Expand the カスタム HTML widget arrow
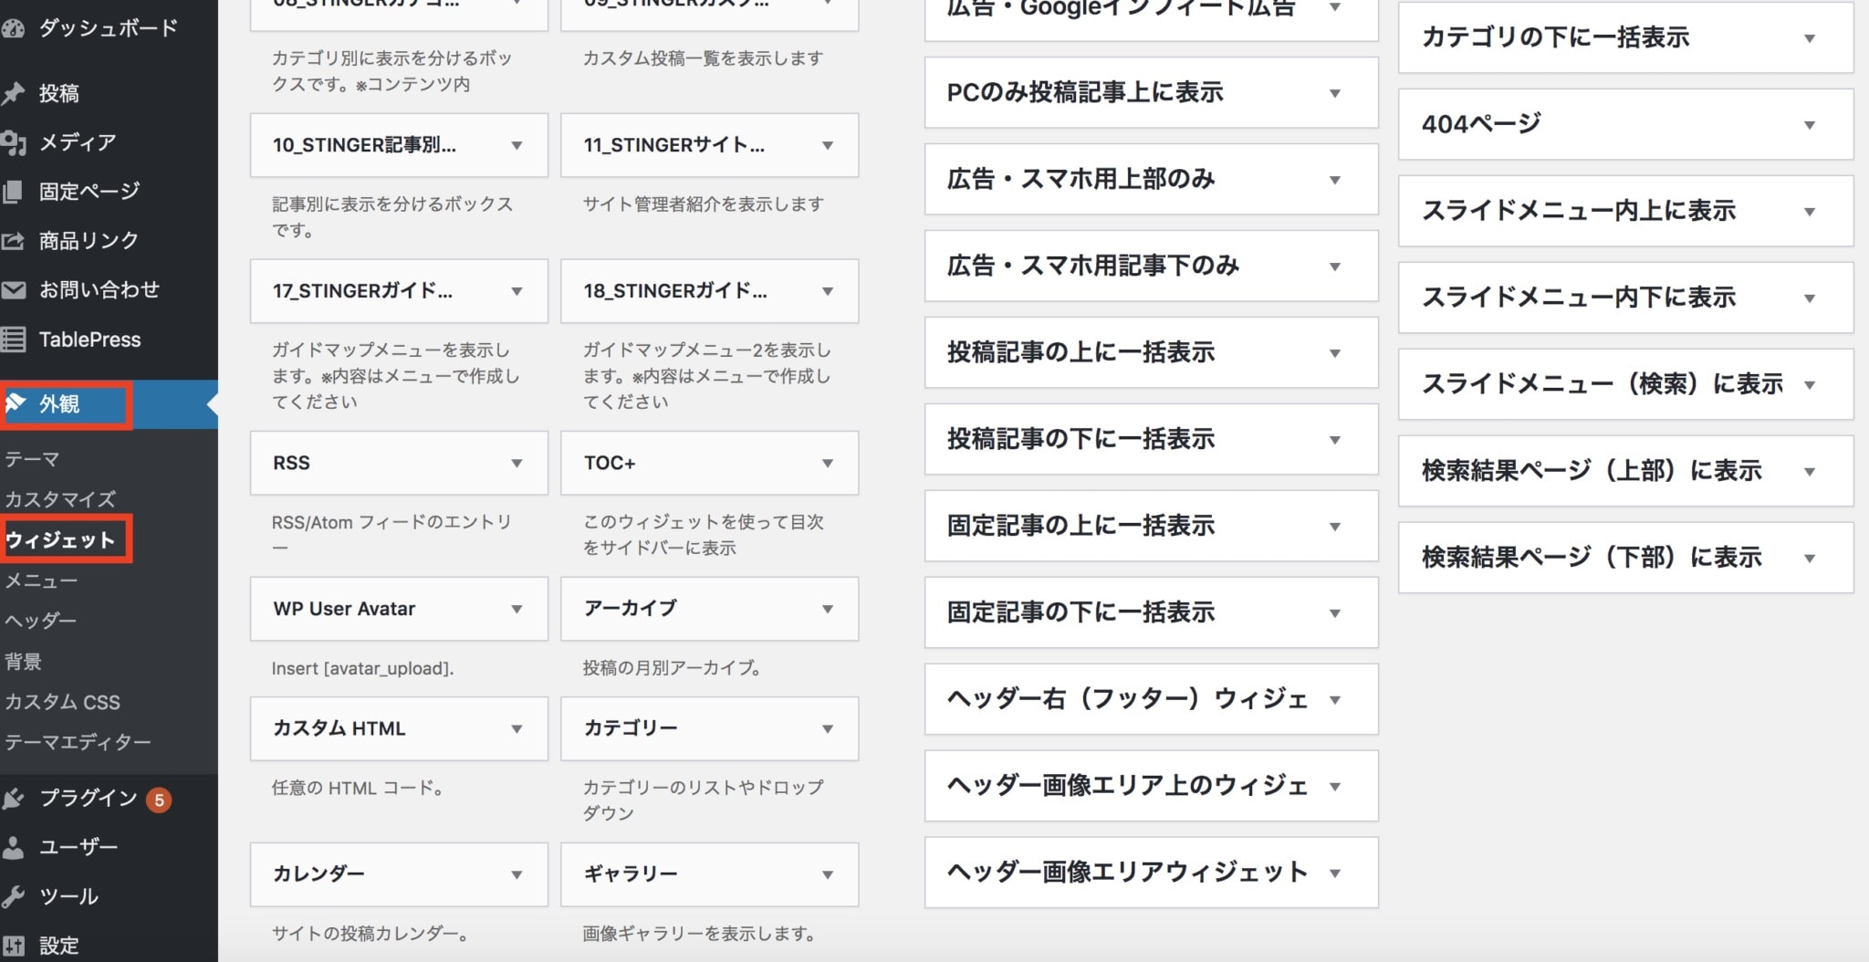Viewport: 1869px width, 962px height. point(517,728)
